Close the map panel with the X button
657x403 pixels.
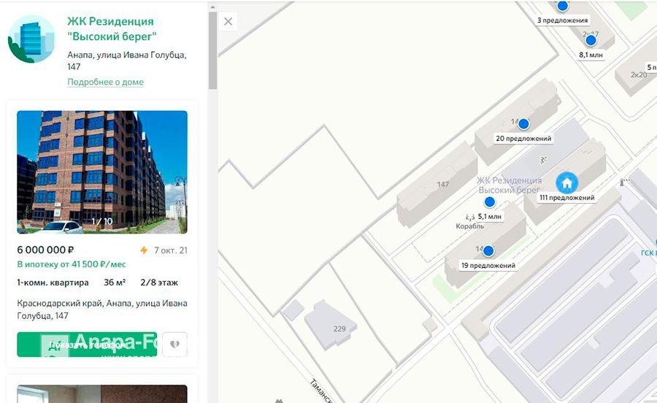coord(228,21)
